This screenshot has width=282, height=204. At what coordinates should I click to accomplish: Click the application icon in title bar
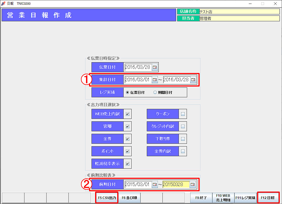(x=3, y=3)
